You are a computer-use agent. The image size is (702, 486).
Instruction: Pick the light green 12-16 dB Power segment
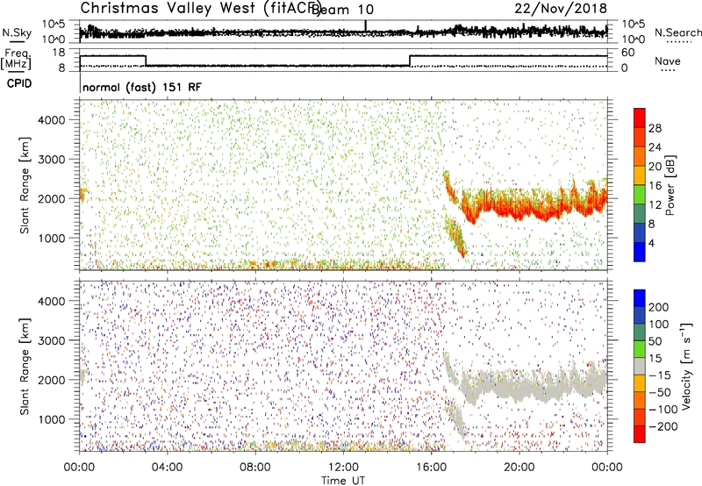coord(640,195)
